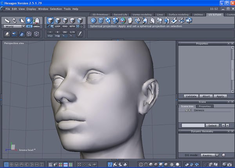235x168 pixels.
Task: Toggle visibility eye of Genesis object
Action: coord(190,110)
